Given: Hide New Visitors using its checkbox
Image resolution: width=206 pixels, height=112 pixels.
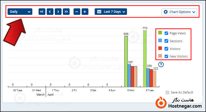Looking at the screenshot, I should (166, 56).
